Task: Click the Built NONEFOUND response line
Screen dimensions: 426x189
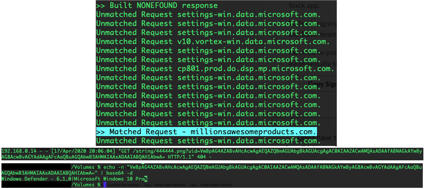Action: 157,6
